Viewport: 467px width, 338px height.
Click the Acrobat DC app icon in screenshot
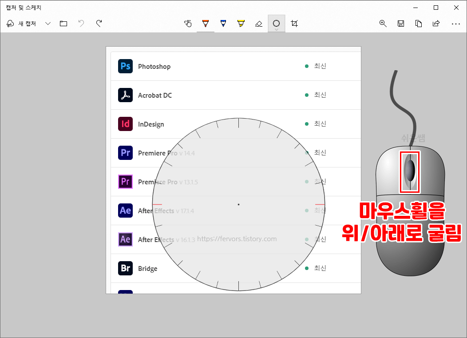point(125,95)
